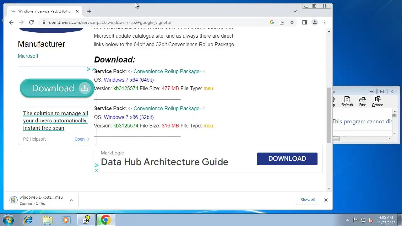This screenshot has width=402, height=226.
Task: Bookmark this page with the star icon
Action: (x=292, y=22)
